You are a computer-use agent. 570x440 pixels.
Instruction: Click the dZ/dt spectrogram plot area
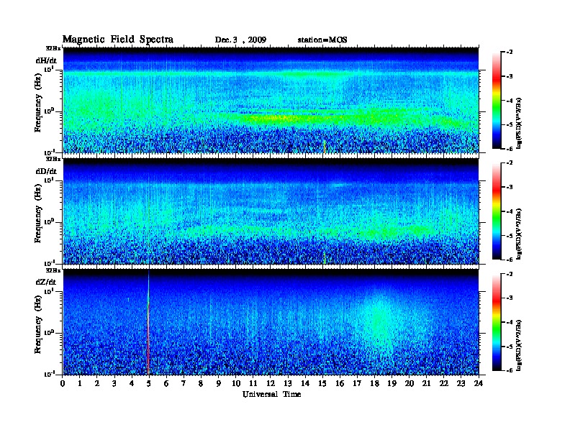click(271, 322)
